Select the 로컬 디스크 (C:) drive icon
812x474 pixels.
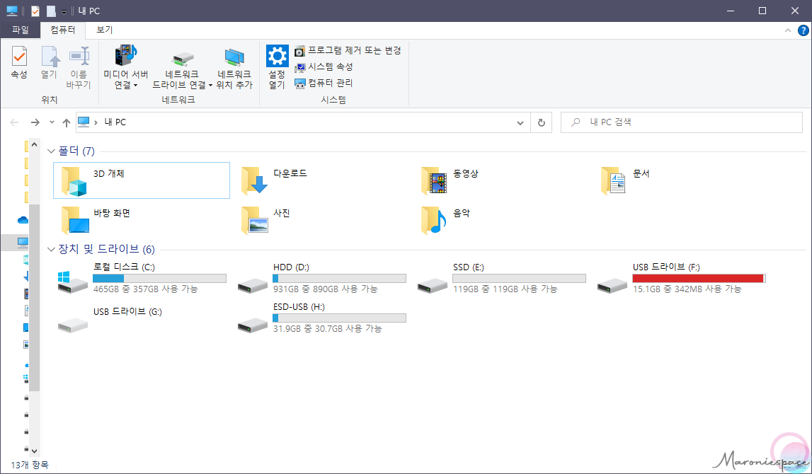[72, 282]
